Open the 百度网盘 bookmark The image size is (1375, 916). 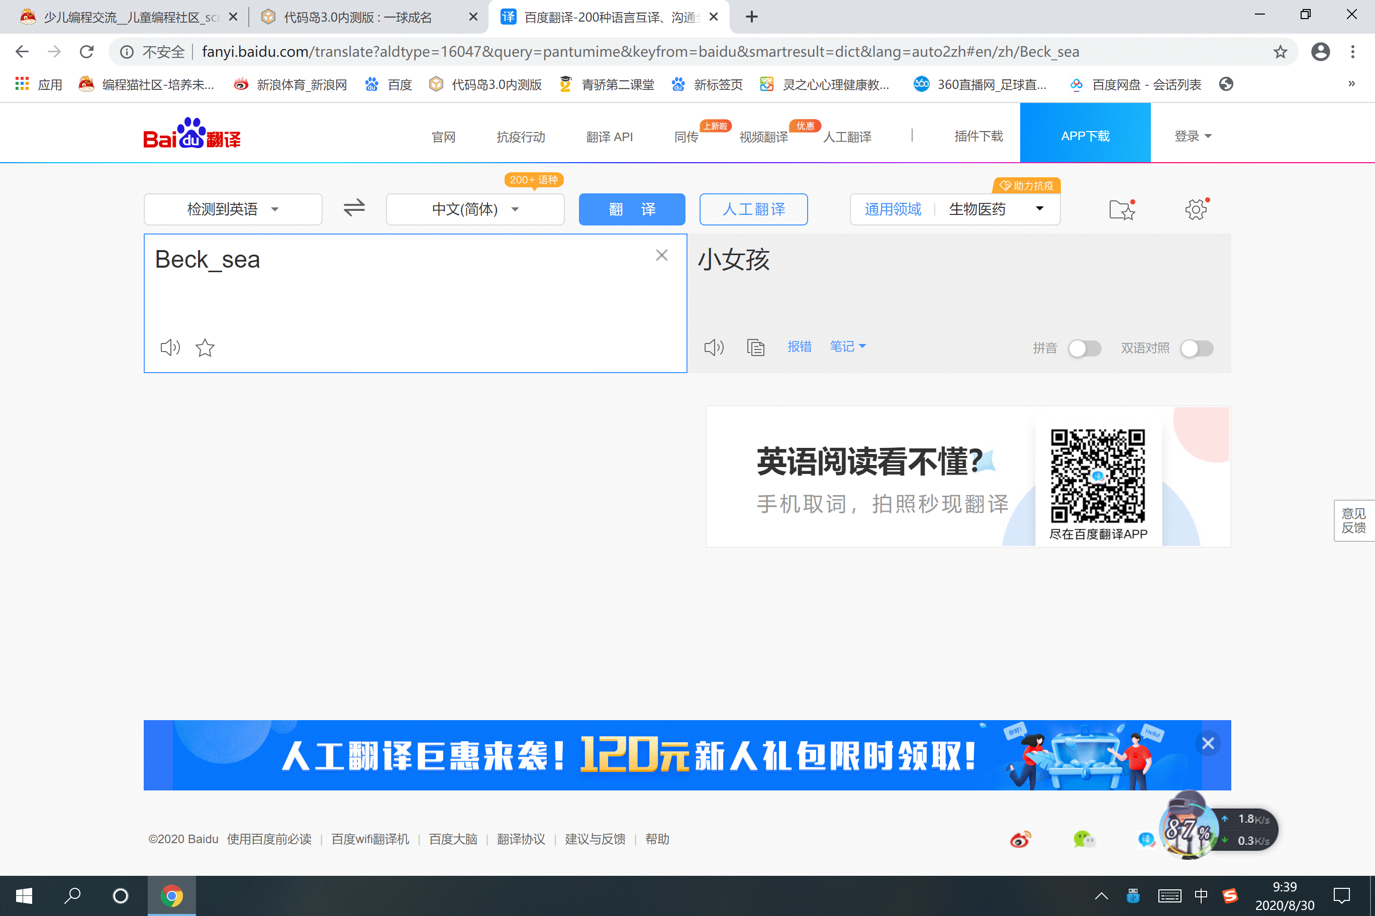click(1135, 85)
